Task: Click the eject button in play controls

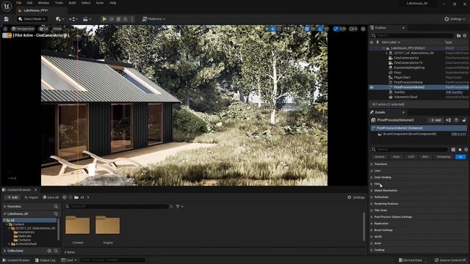Action: (x=126, y=19)
